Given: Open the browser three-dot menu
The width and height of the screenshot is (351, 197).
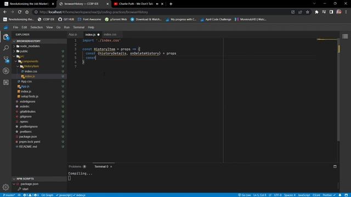Looking at the screenshot, I should click(346, 12).
